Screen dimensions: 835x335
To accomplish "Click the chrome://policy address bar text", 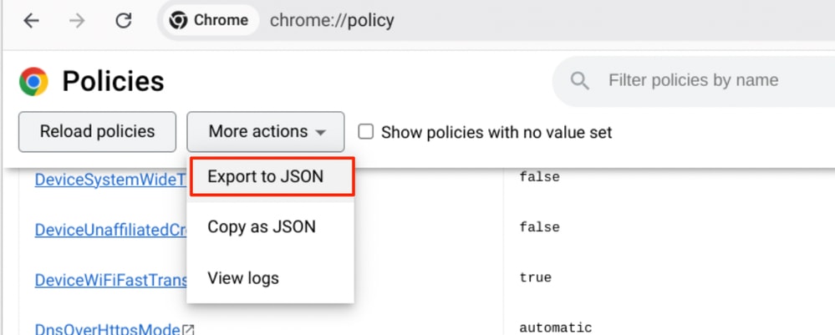I will [332, 21].
